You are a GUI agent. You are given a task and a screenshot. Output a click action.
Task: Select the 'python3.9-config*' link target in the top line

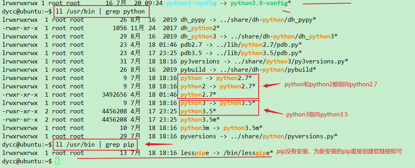tap(261, 4)
